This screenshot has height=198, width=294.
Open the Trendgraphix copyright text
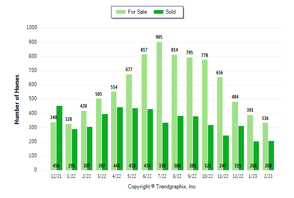coord(162,187)
